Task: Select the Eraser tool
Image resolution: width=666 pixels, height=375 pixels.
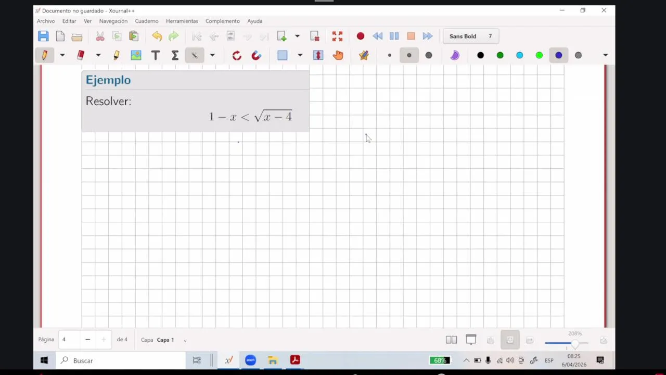Action: tap(81, 55)
